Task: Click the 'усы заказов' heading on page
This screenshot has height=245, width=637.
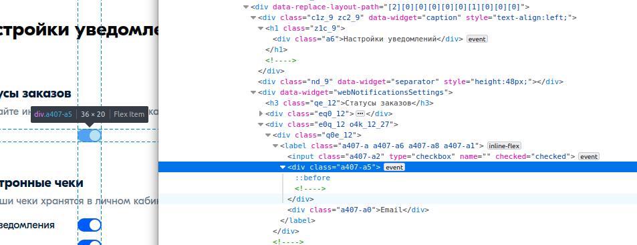Action: click(35, 93)
